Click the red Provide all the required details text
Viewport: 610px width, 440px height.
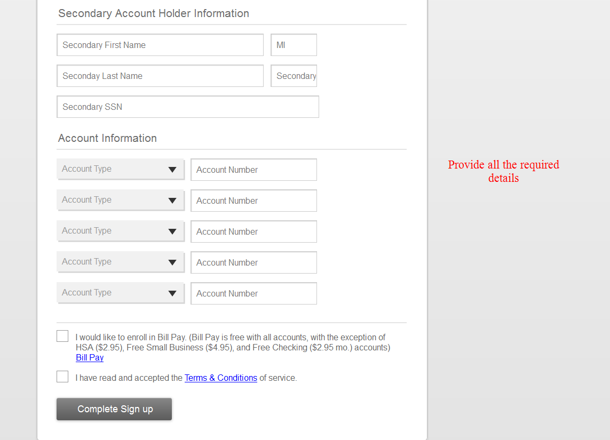(503, 171)
